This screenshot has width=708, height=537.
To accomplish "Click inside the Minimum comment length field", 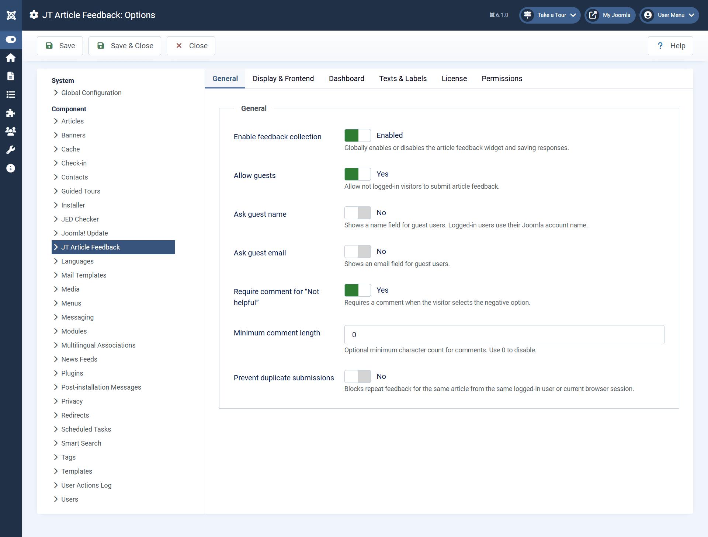I will point(504,334).
